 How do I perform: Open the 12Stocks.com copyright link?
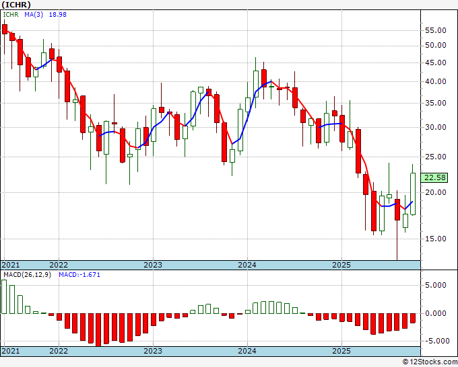pos(430,362)
